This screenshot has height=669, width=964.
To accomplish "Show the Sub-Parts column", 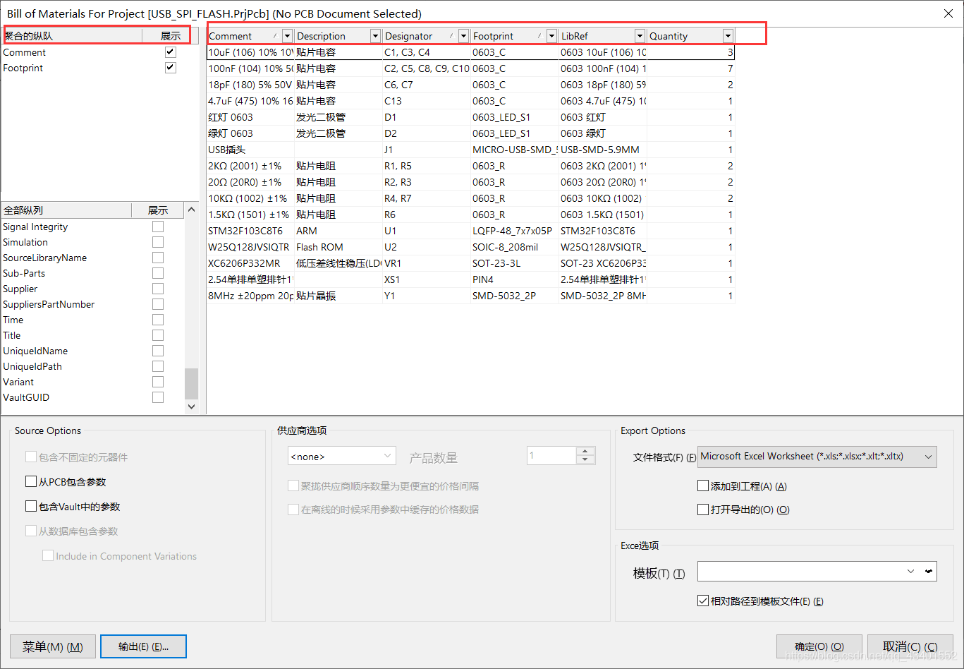I will 158,273.
